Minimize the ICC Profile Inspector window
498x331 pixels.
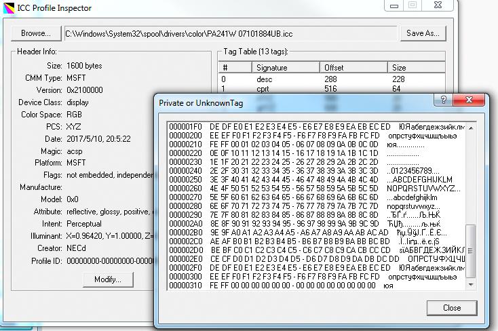point(394,5)
